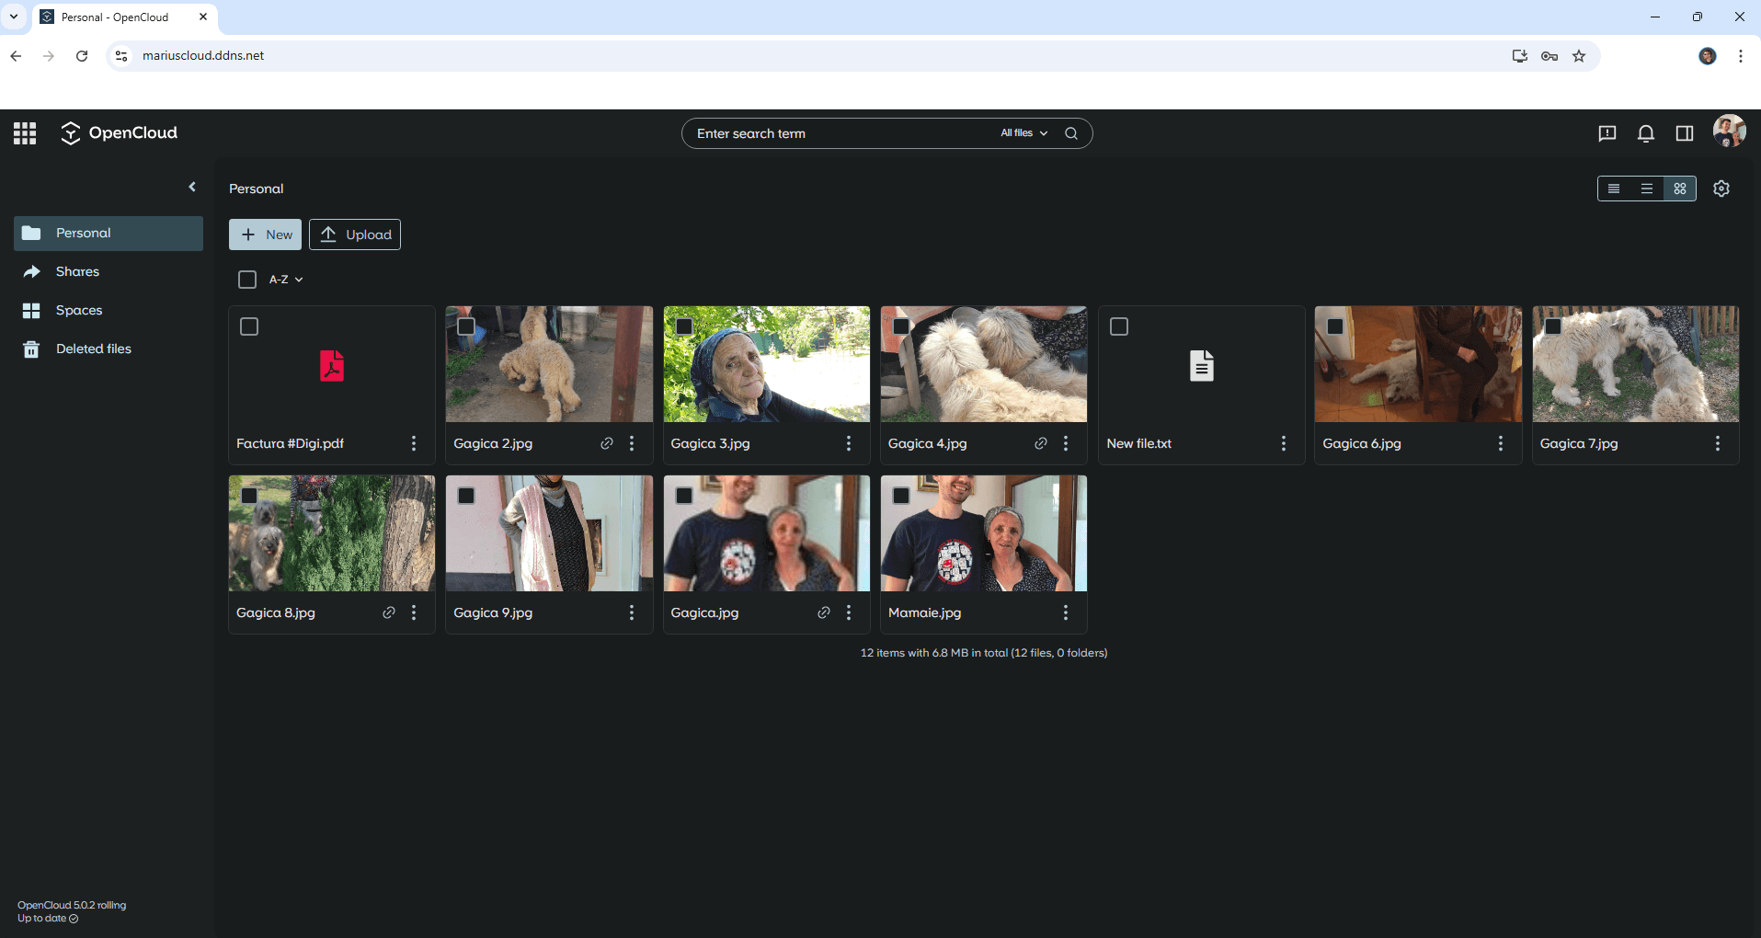Open the three-dot menu for Factura #Digi.pdf
This screenshot has width=1761, height=938.
414,443
